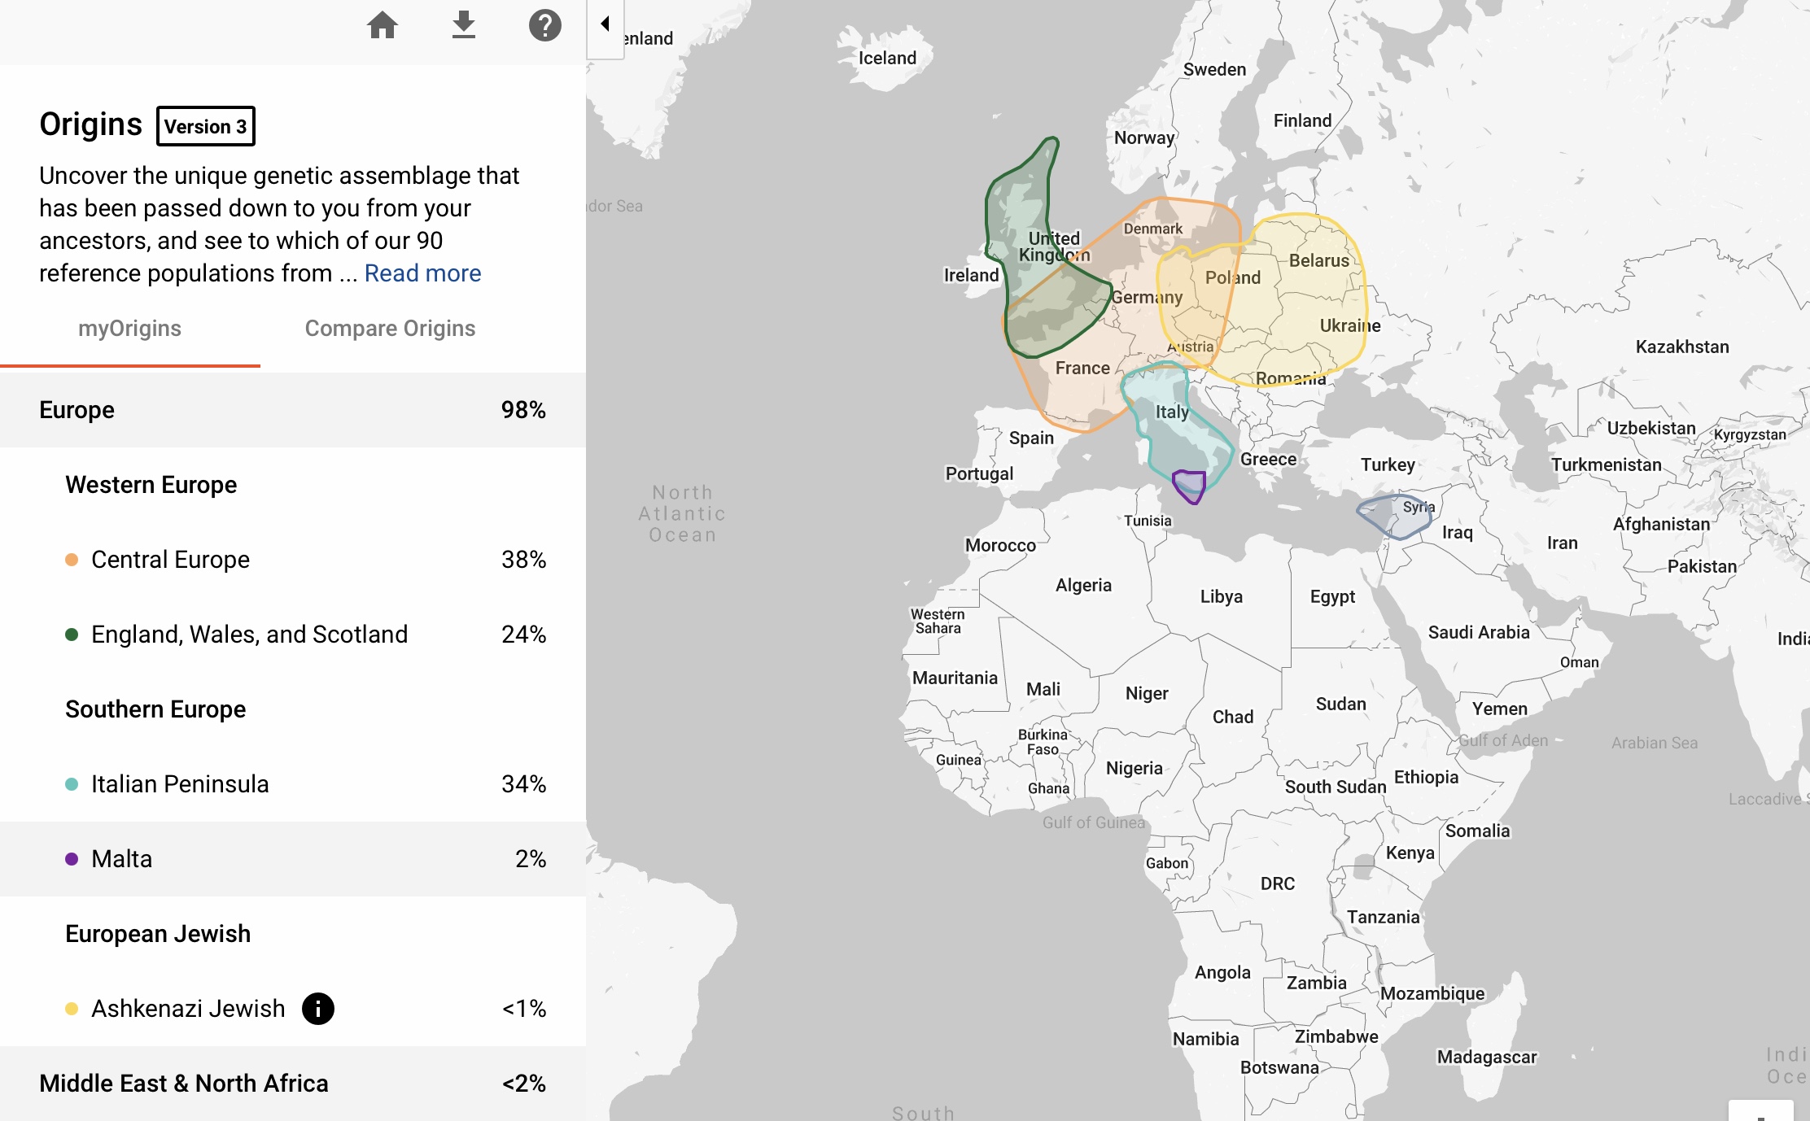
Task: Click the Version 3 badge
Action: click(x=206, y=126)
